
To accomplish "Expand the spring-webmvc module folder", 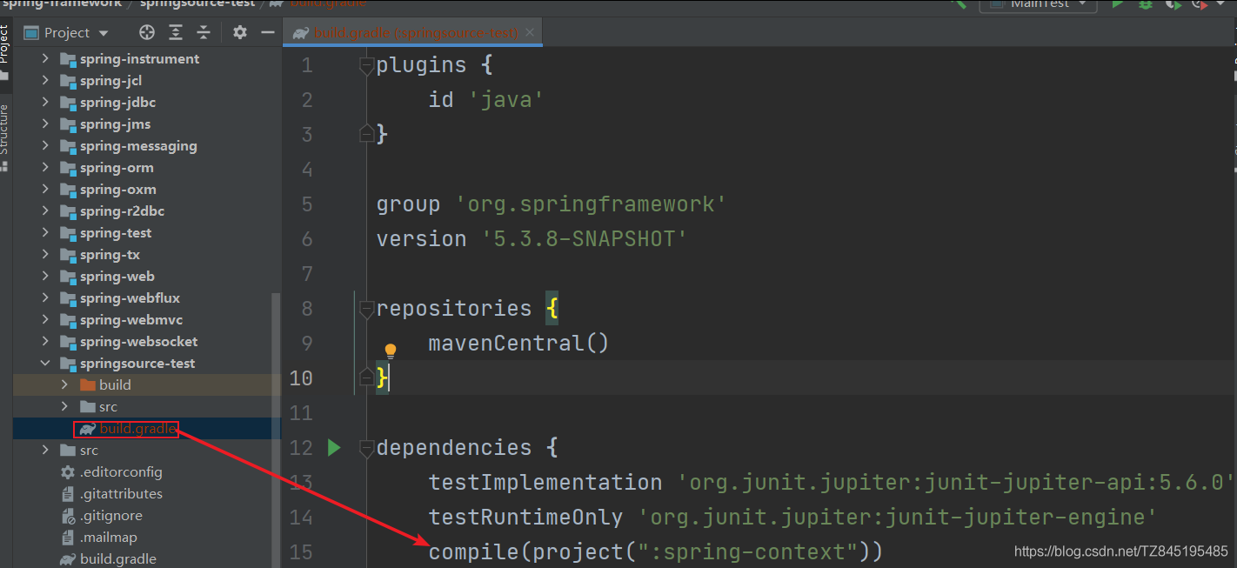I will point(46,319).
